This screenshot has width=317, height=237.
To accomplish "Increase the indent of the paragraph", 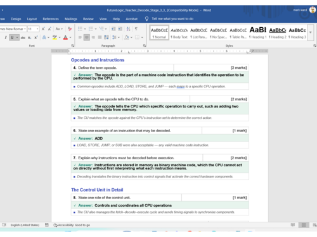I will pos(120,29).
